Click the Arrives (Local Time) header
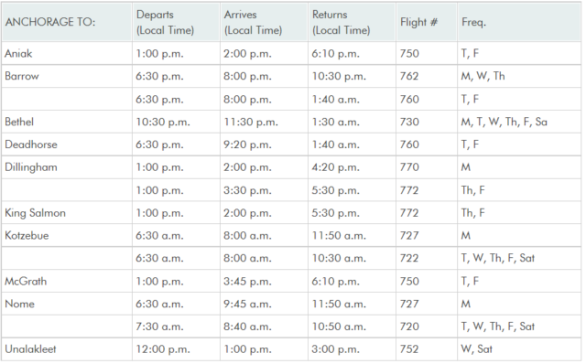586x364 pixels. [x=265, y=22]
